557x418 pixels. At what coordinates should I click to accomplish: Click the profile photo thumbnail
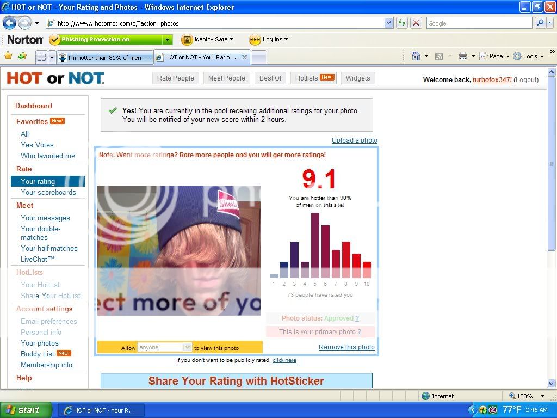[x=178, y=250]
